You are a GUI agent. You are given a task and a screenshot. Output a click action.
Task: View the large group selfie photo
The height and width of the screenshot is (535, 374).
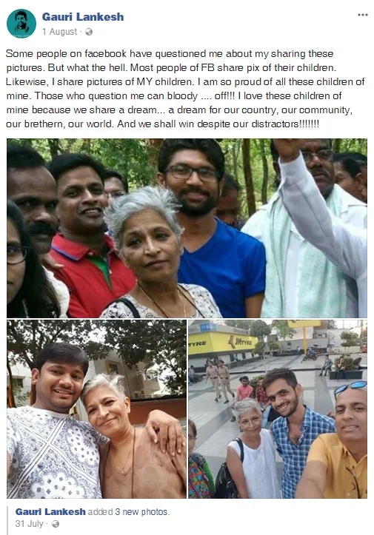point(187,228)
